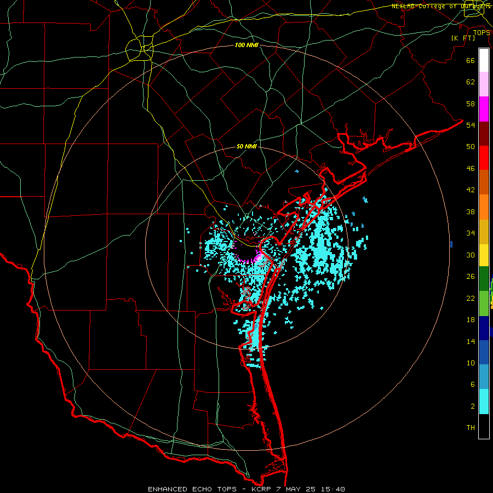Click the dark orange 46 K FT swatch
This screenshot has height=493, width=493.
[x=484, y=182]
